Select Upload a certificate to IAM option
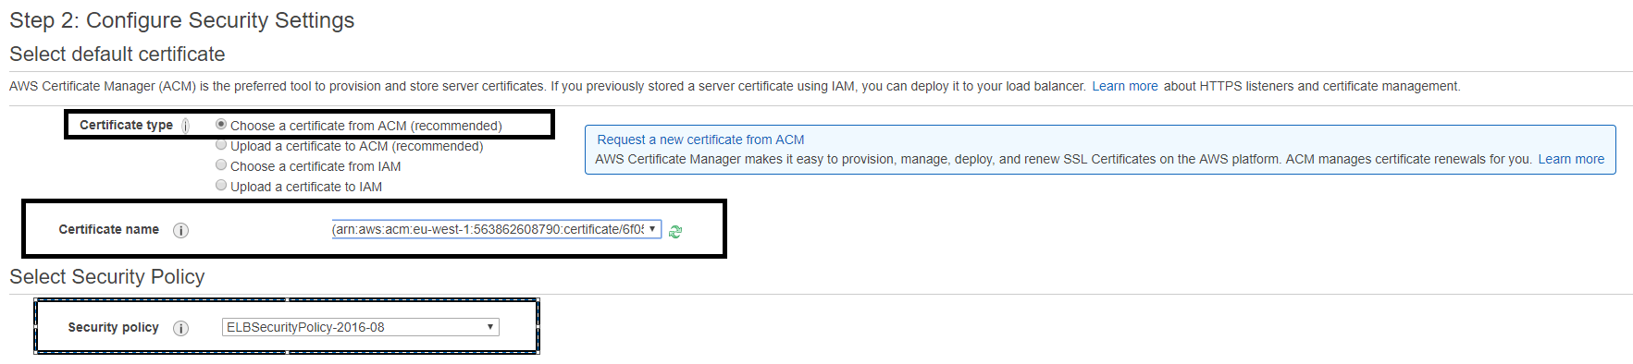Viewport: 1633px width, 364px height. pos(221,185)
